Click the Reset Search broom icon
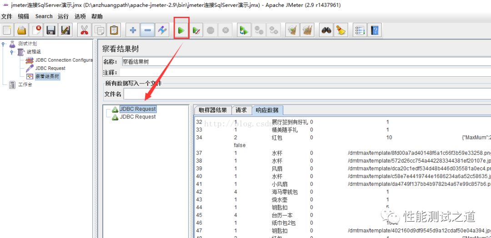The image size is (491, 238). click(x=341, y=30)
